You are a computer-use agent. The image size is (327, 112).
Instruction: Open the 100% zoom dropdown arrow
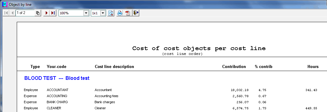tap(86, 13)
